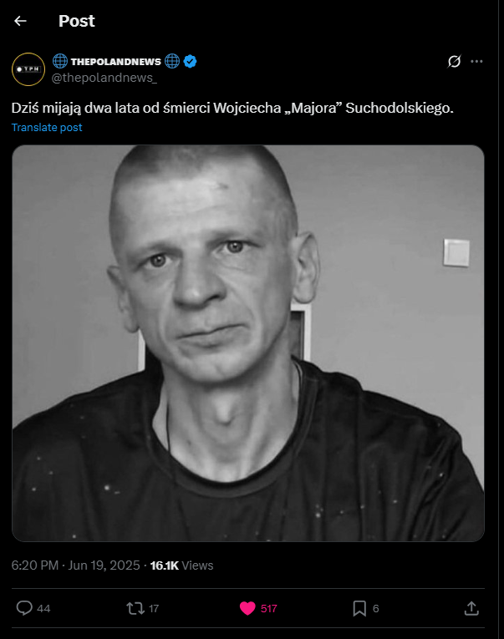Click the 17 reposts count
The height and width of the screenshot is (639, 504).
point(154,608)
